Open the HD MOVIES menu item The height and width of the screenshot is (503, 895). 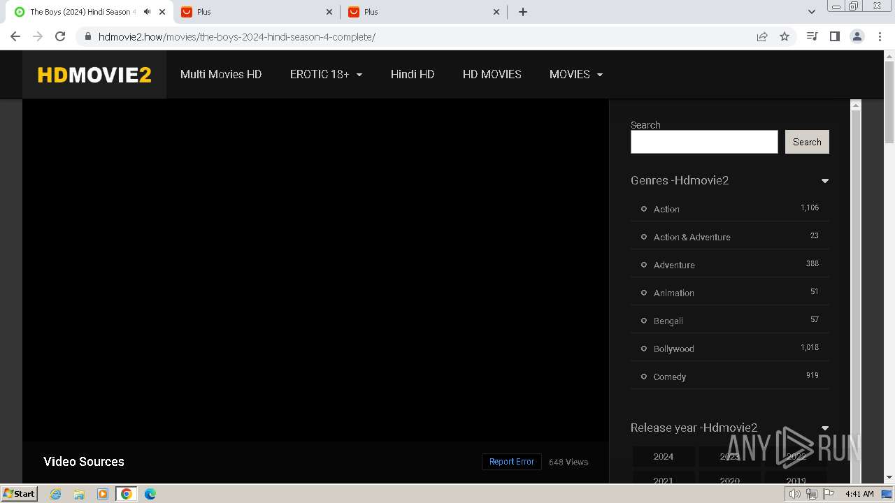coord(492,74)
